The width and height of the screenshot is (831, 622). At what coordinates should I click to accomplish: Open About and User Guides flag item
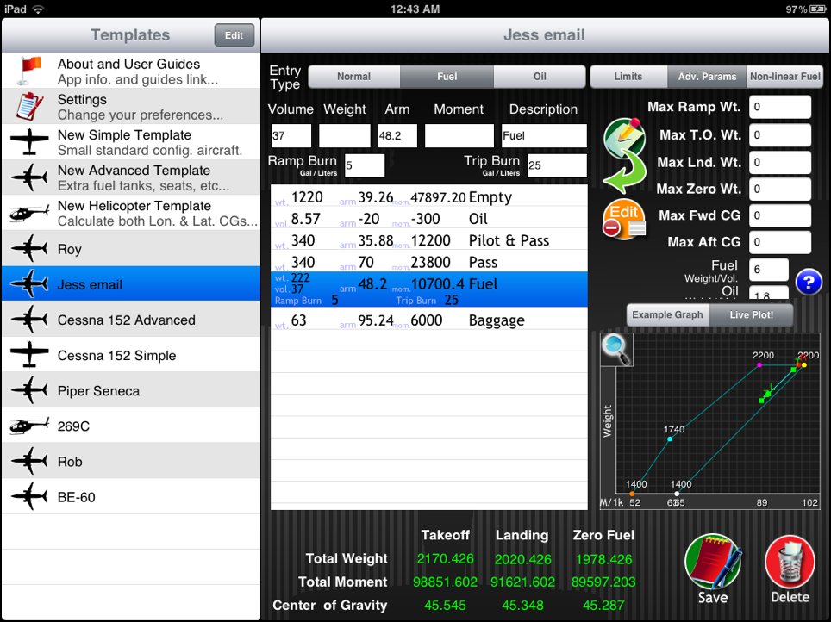pos(129,72)
